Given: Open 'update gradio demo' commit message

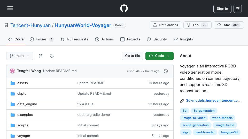Looking at the screenshot, I should (x=94, y=115).
